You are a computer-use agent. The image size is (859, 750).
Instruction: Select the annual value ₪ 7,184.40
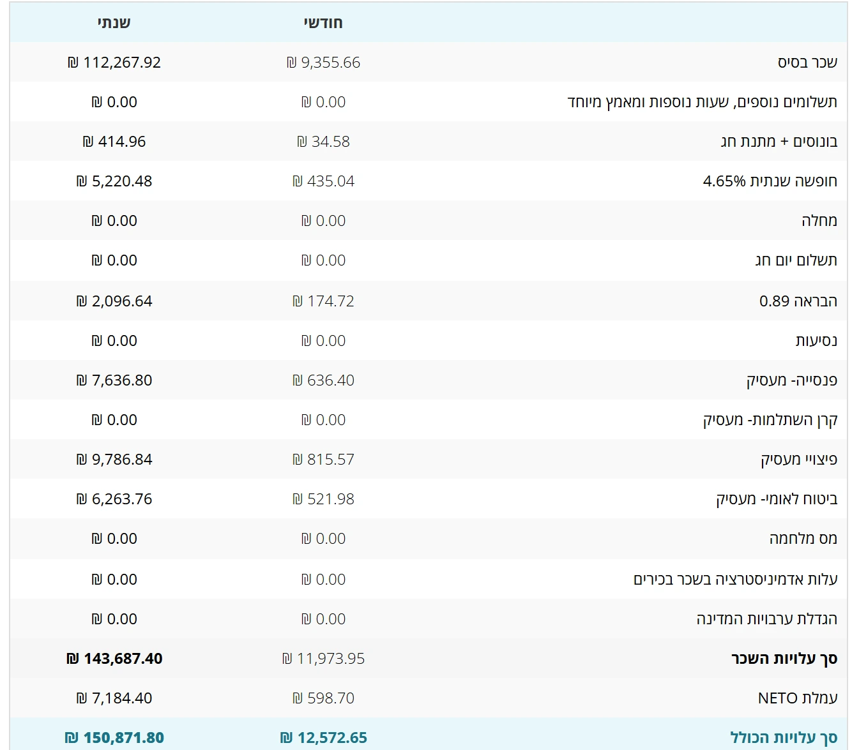[114, 698]
